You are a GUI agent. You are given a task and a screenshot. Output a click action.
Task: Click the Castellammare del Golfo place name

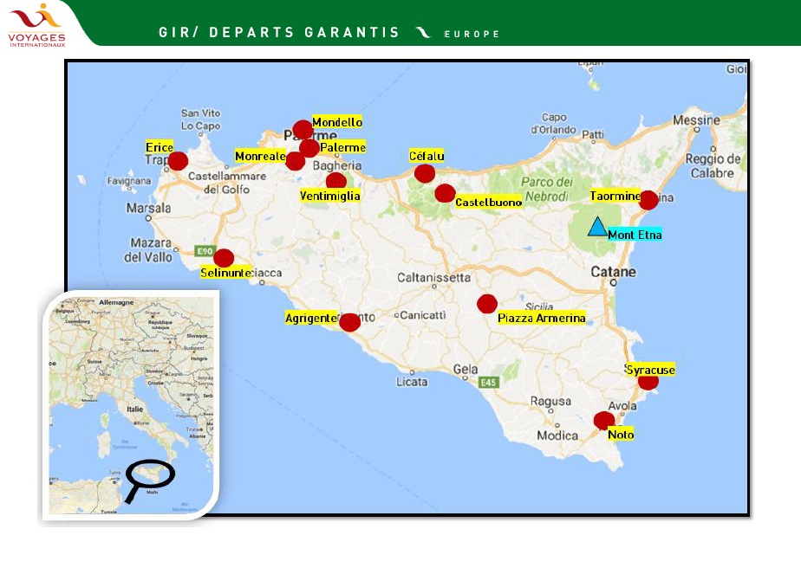(227, 183)
